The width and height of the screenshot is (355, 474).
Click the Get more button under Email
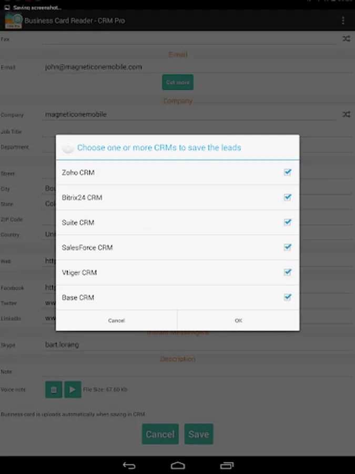click(178, 82)
